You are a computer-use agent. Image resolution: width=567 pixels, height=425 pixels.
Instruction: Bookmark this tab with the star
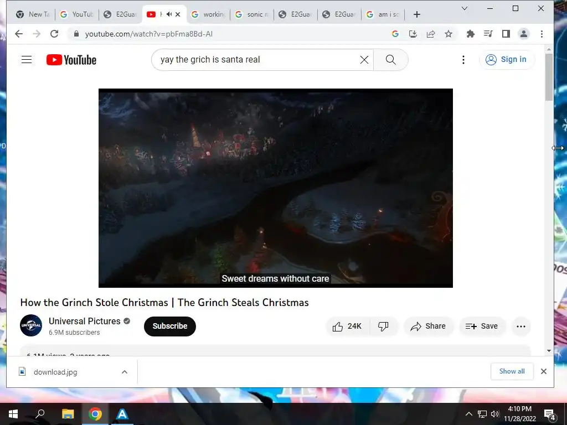pyautogui.click(x=449, y=34)
